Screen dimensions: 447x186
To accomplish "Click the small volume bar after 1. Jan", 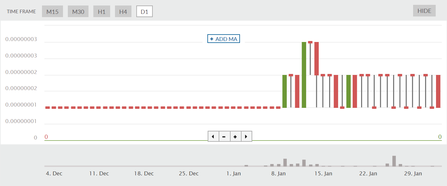I will point(246,166).
